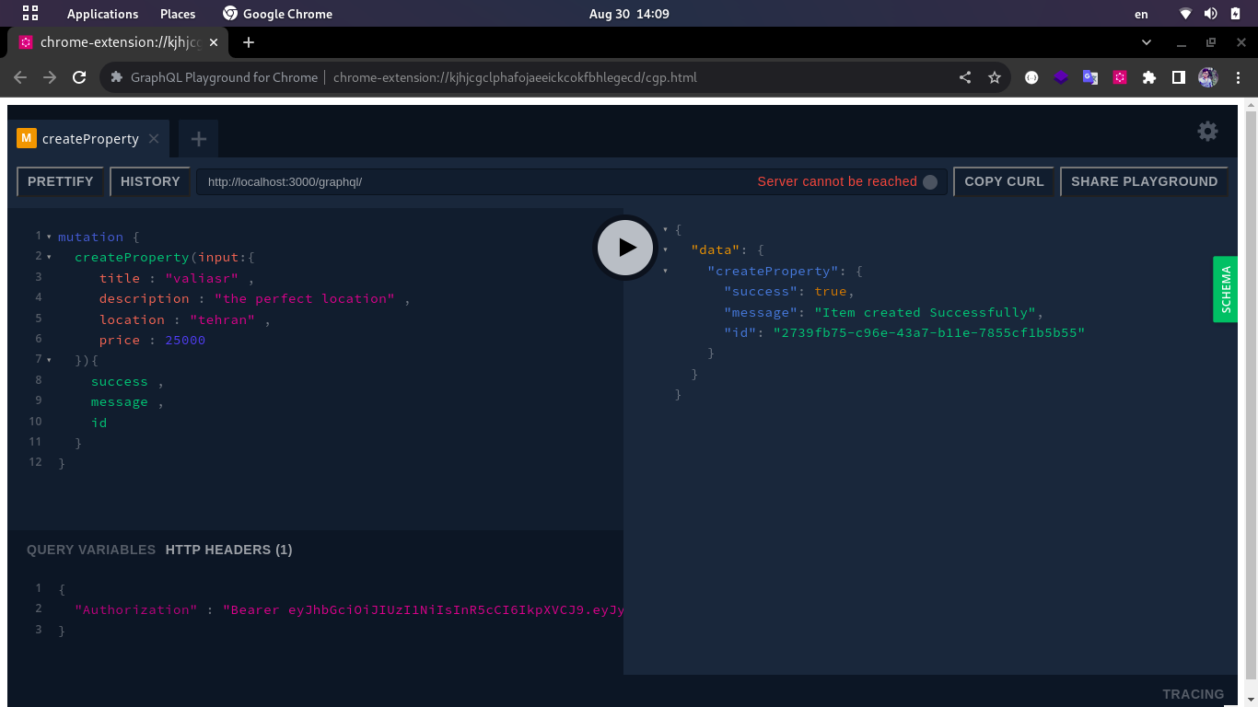Go back in browser
Image resolution: width=1258 pixels, height=707 pixels.
[20, 77]
